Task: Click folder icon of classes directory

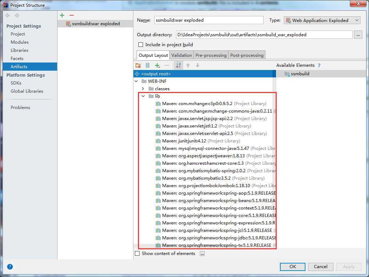Action: [x=151, y=89]
